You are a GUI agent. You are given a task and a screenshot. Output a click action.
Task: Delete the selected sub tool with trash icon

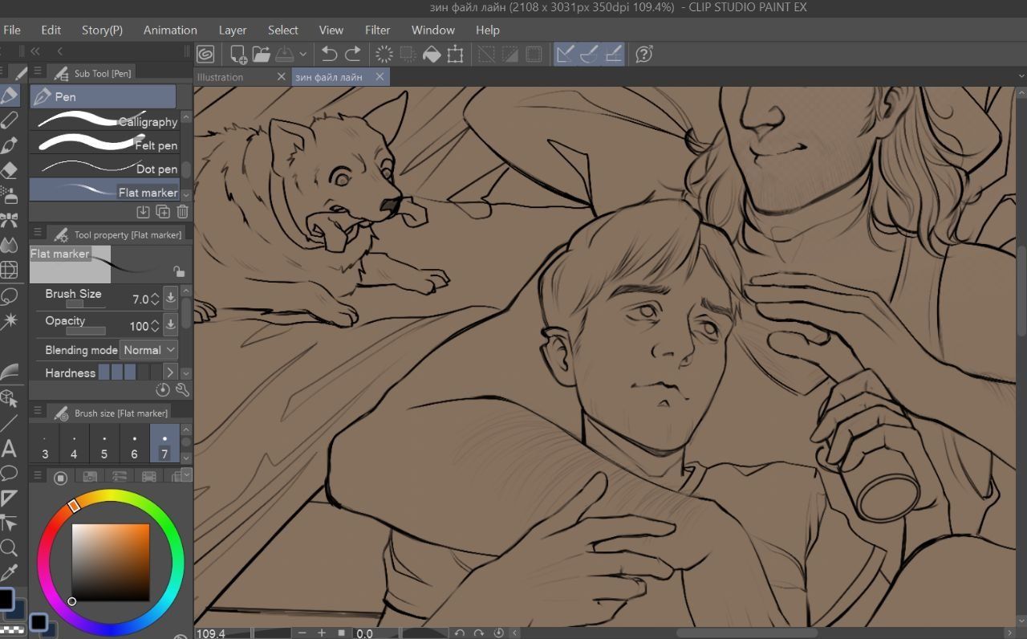pos(182,212)
